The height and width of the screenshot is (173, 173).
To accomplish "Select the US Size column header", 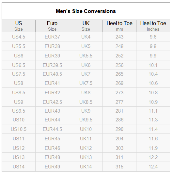I will [x=19, y=26].
